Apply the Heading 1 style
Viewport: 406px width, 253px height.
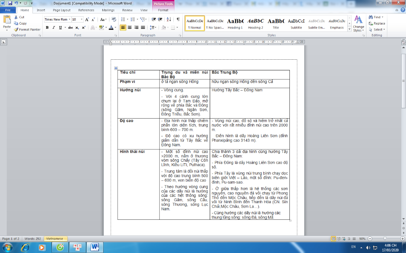click(x=235, y=23)
